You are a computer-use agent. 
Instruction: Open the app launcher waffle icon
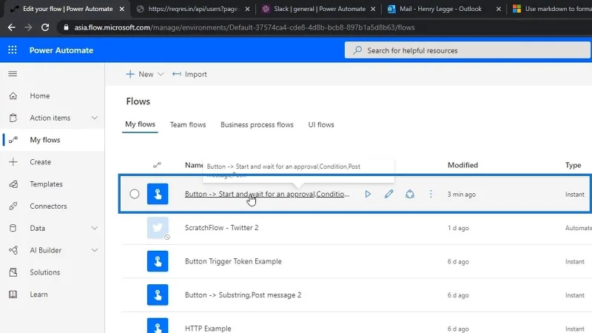click(x=13, y=50)
